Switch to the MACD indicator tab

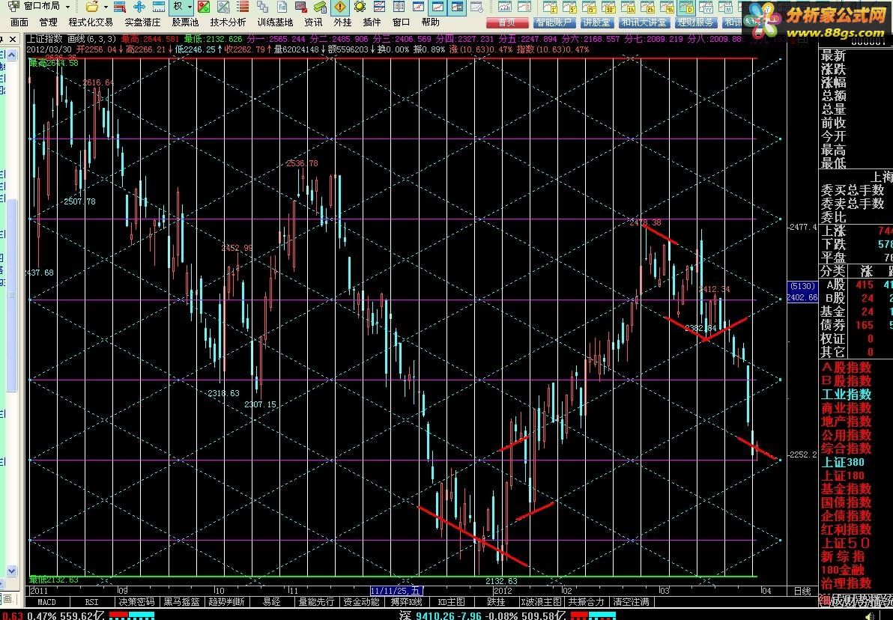(46, 602)
